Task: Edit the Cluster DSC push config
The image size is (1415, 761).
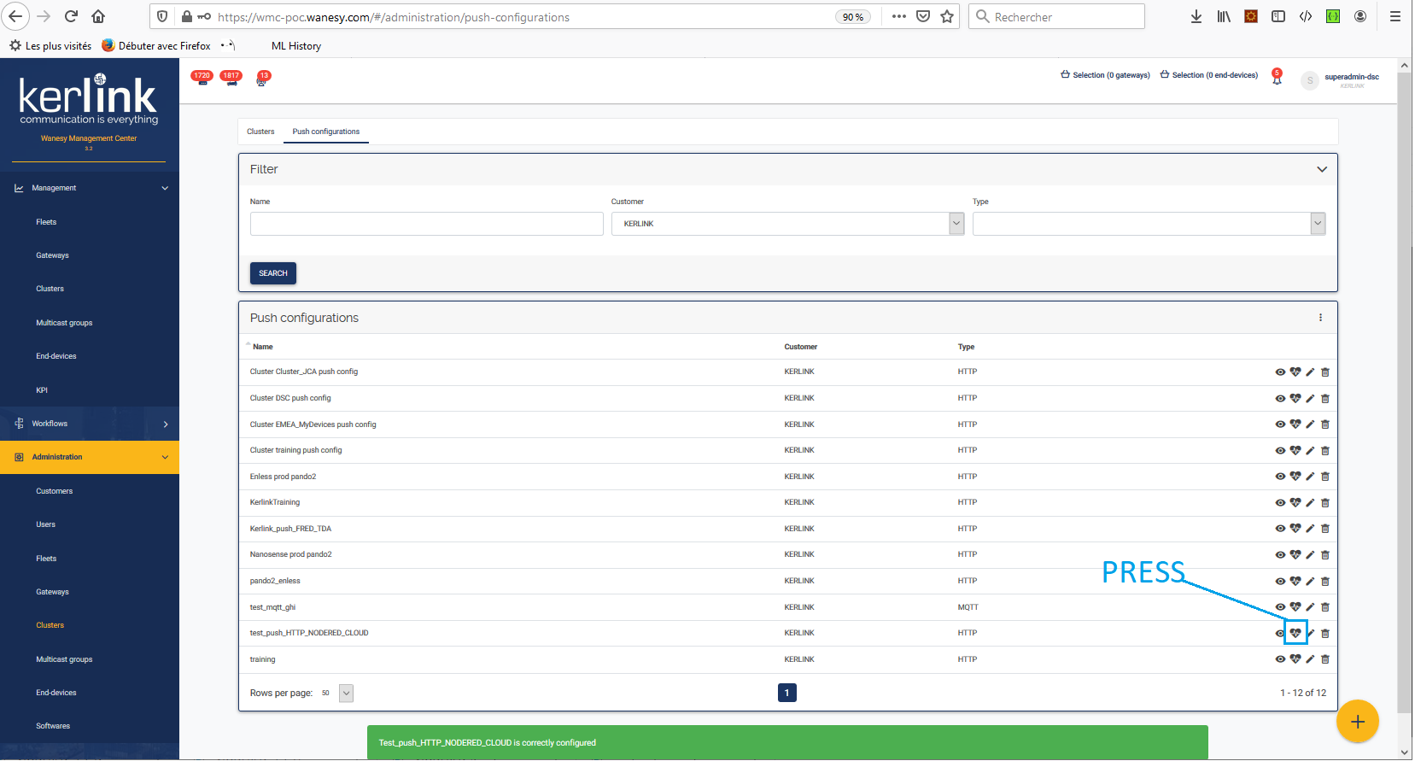Action: (x=1310, y=398)
